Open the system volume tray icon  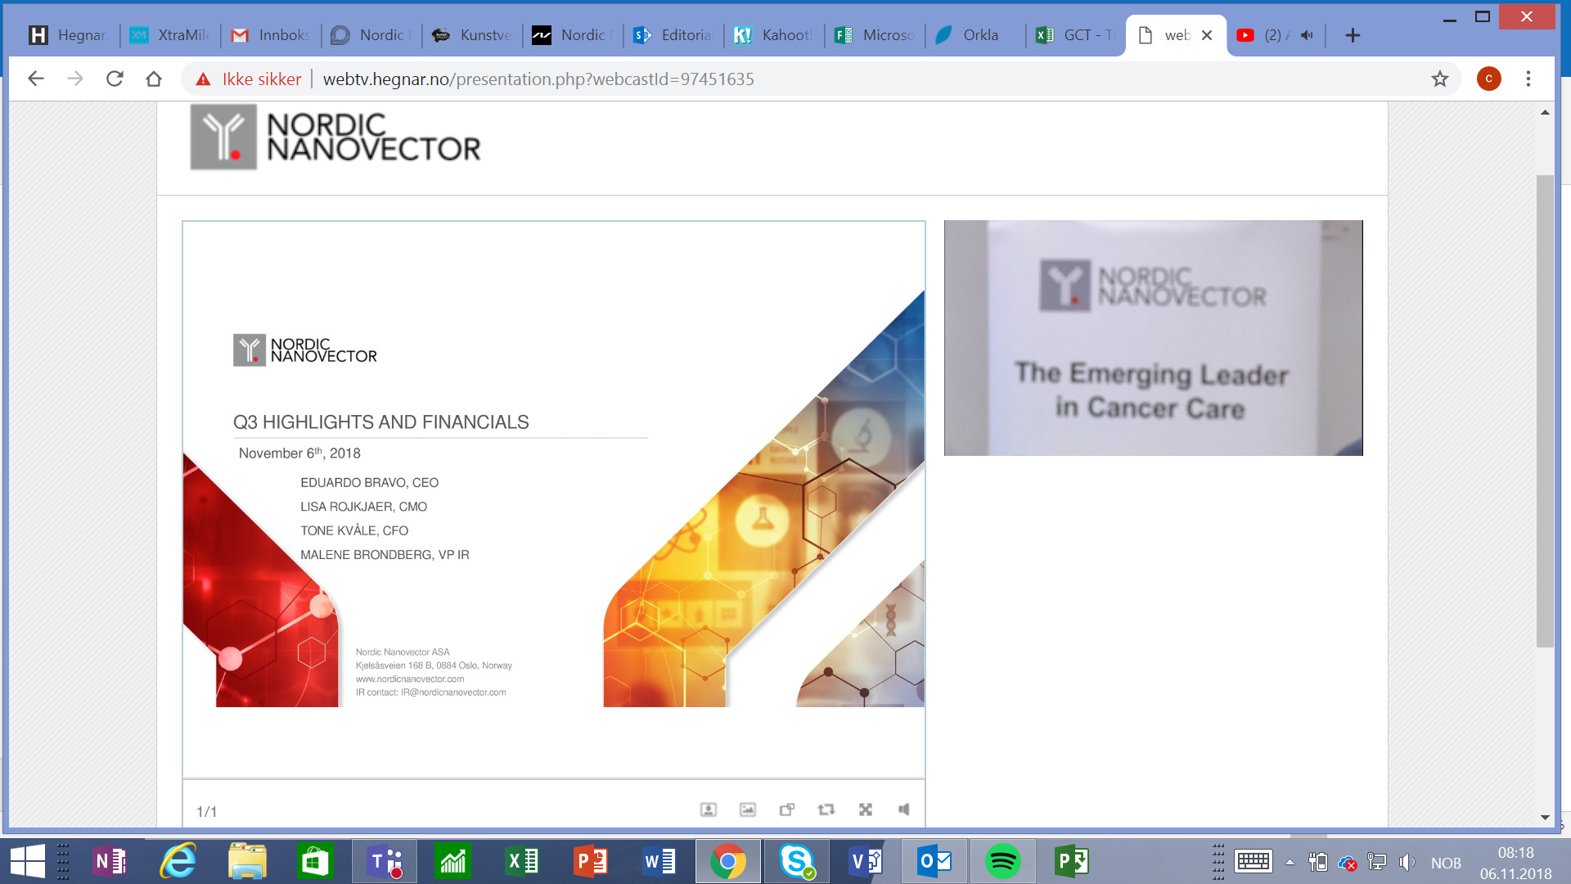(1407, 862)
